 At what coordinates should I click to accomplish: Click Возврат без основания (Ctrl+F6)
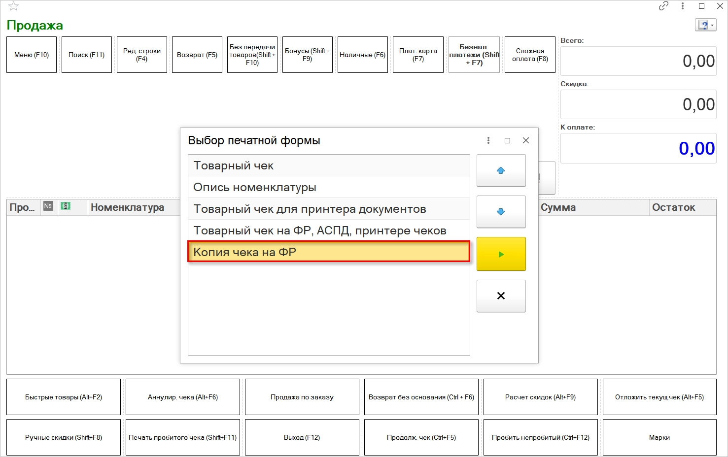421,397
